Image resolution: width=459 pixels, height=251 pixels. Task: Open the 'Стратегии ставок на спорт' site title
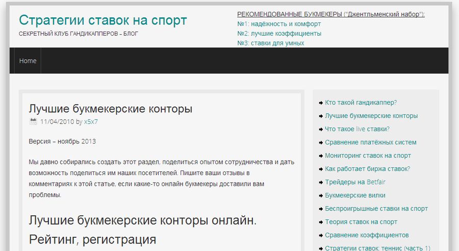coord(103,20)
